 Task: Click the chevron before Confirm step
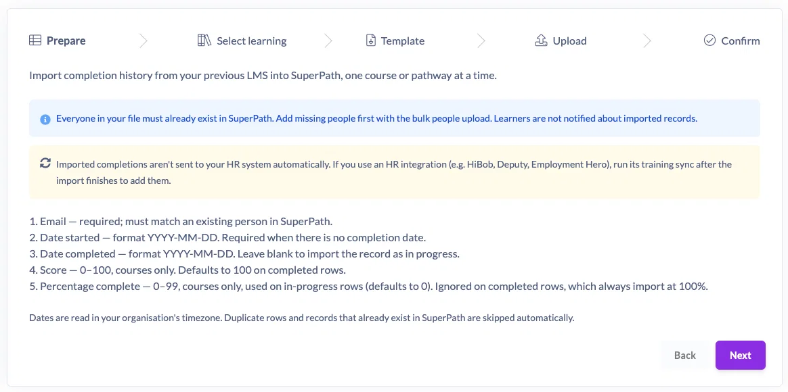click(647, 41)
